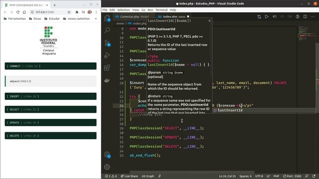
Task: Click the feedback icon in status bar
Action: tap(307, 176)
